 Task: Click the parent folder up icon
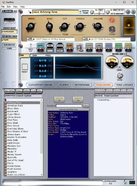pos(5,100)
